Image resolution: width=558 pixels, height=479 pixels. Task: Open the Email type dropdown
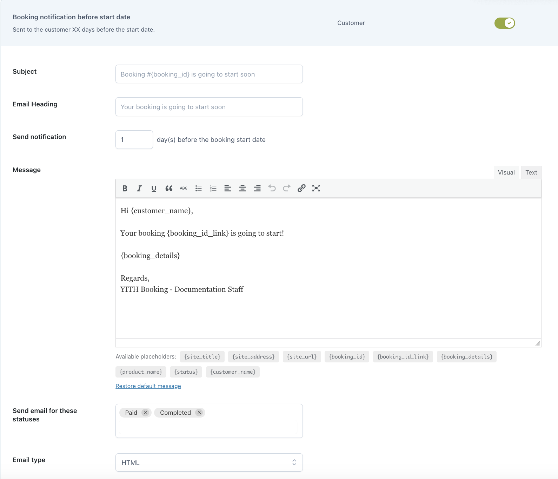coord(209,462)
